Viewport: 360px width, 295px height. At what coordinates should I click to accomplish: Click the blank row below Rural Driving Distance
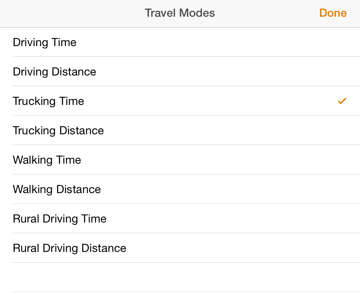[x=180, y=277]
